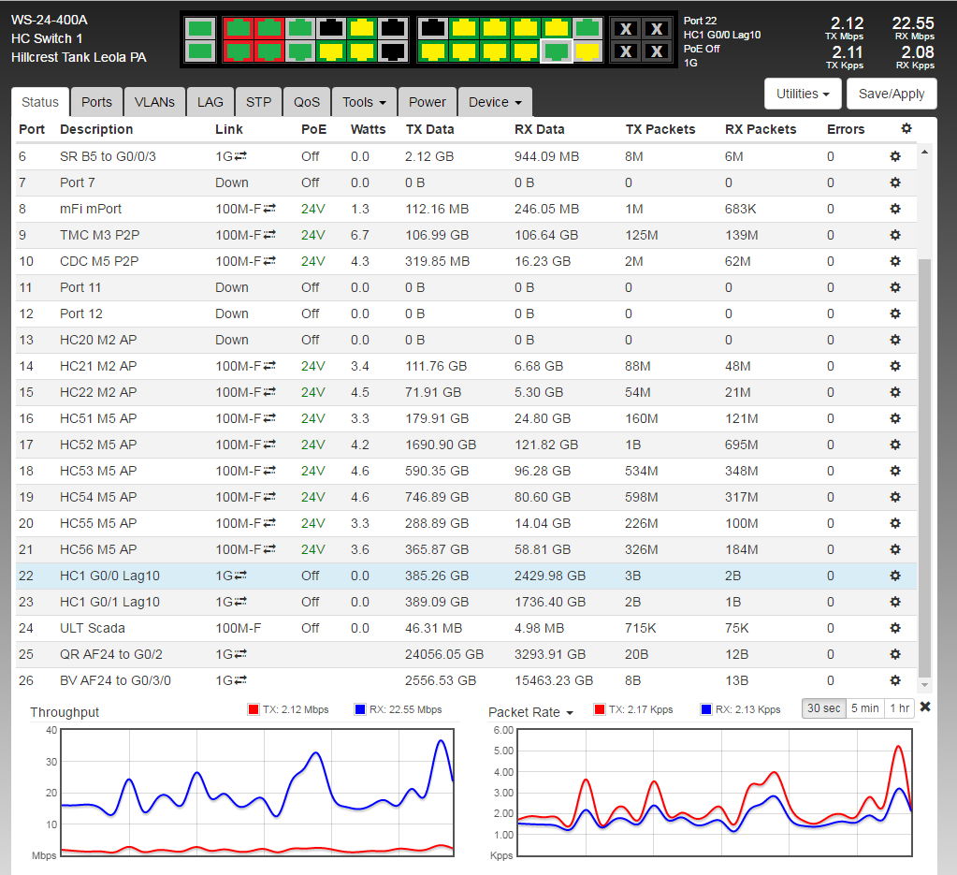The height and width of the screenshot is (875, 957).
Task: Open column settings gear in table header
Action: [905, 129]
